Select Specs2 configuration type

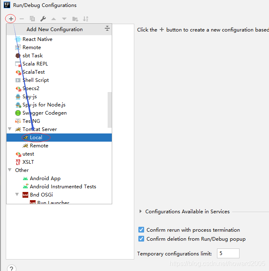click(59, 88)
